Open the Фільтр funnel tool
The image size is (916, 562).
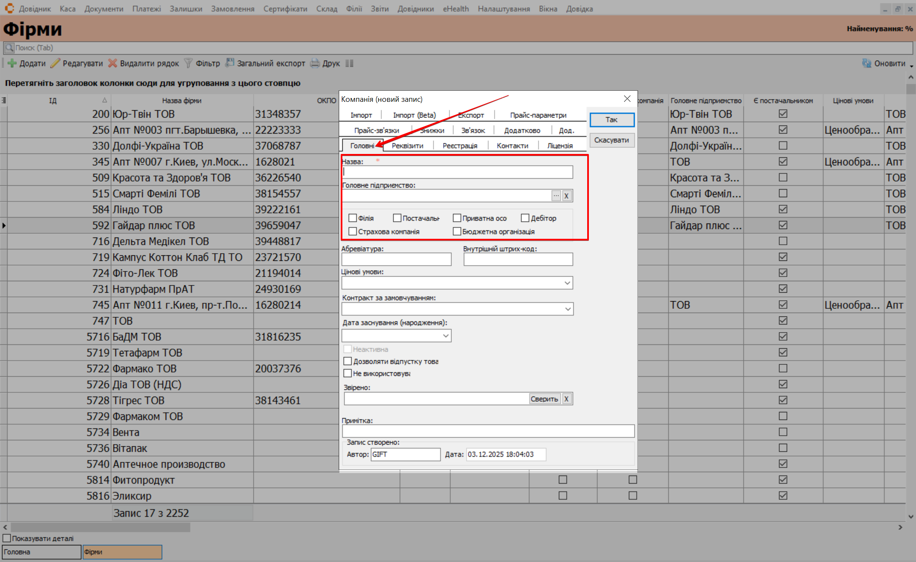[x=188, y=63]
